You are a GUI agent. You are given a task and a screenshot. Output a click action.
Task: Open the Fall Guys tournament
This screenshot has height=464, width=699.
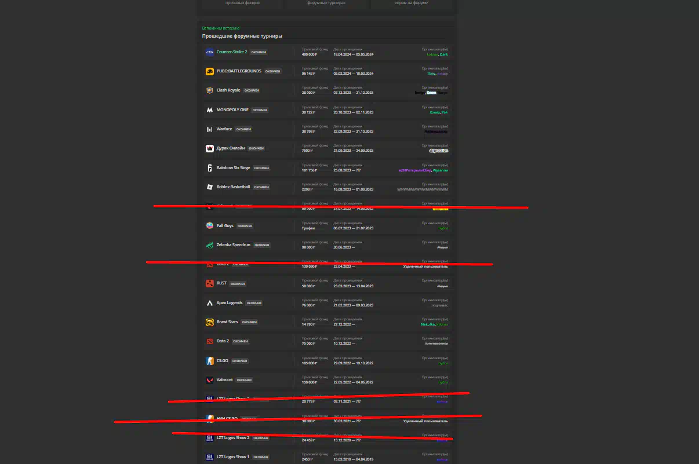click(225, 226)
